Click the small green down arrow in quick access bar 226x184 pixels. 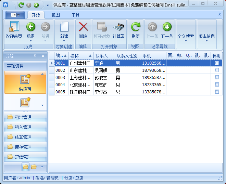36,5
